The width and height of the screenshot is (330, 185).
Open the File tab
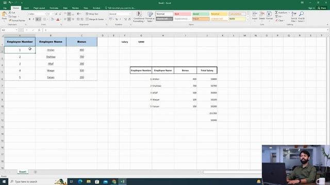(x=5, y=8)
